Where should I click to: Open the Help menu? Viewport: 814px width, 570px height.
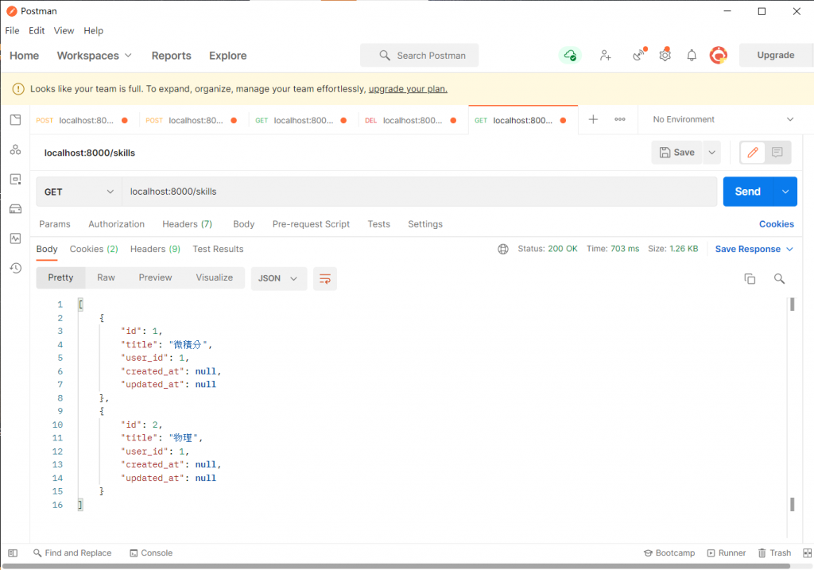(x=94, y=31)
